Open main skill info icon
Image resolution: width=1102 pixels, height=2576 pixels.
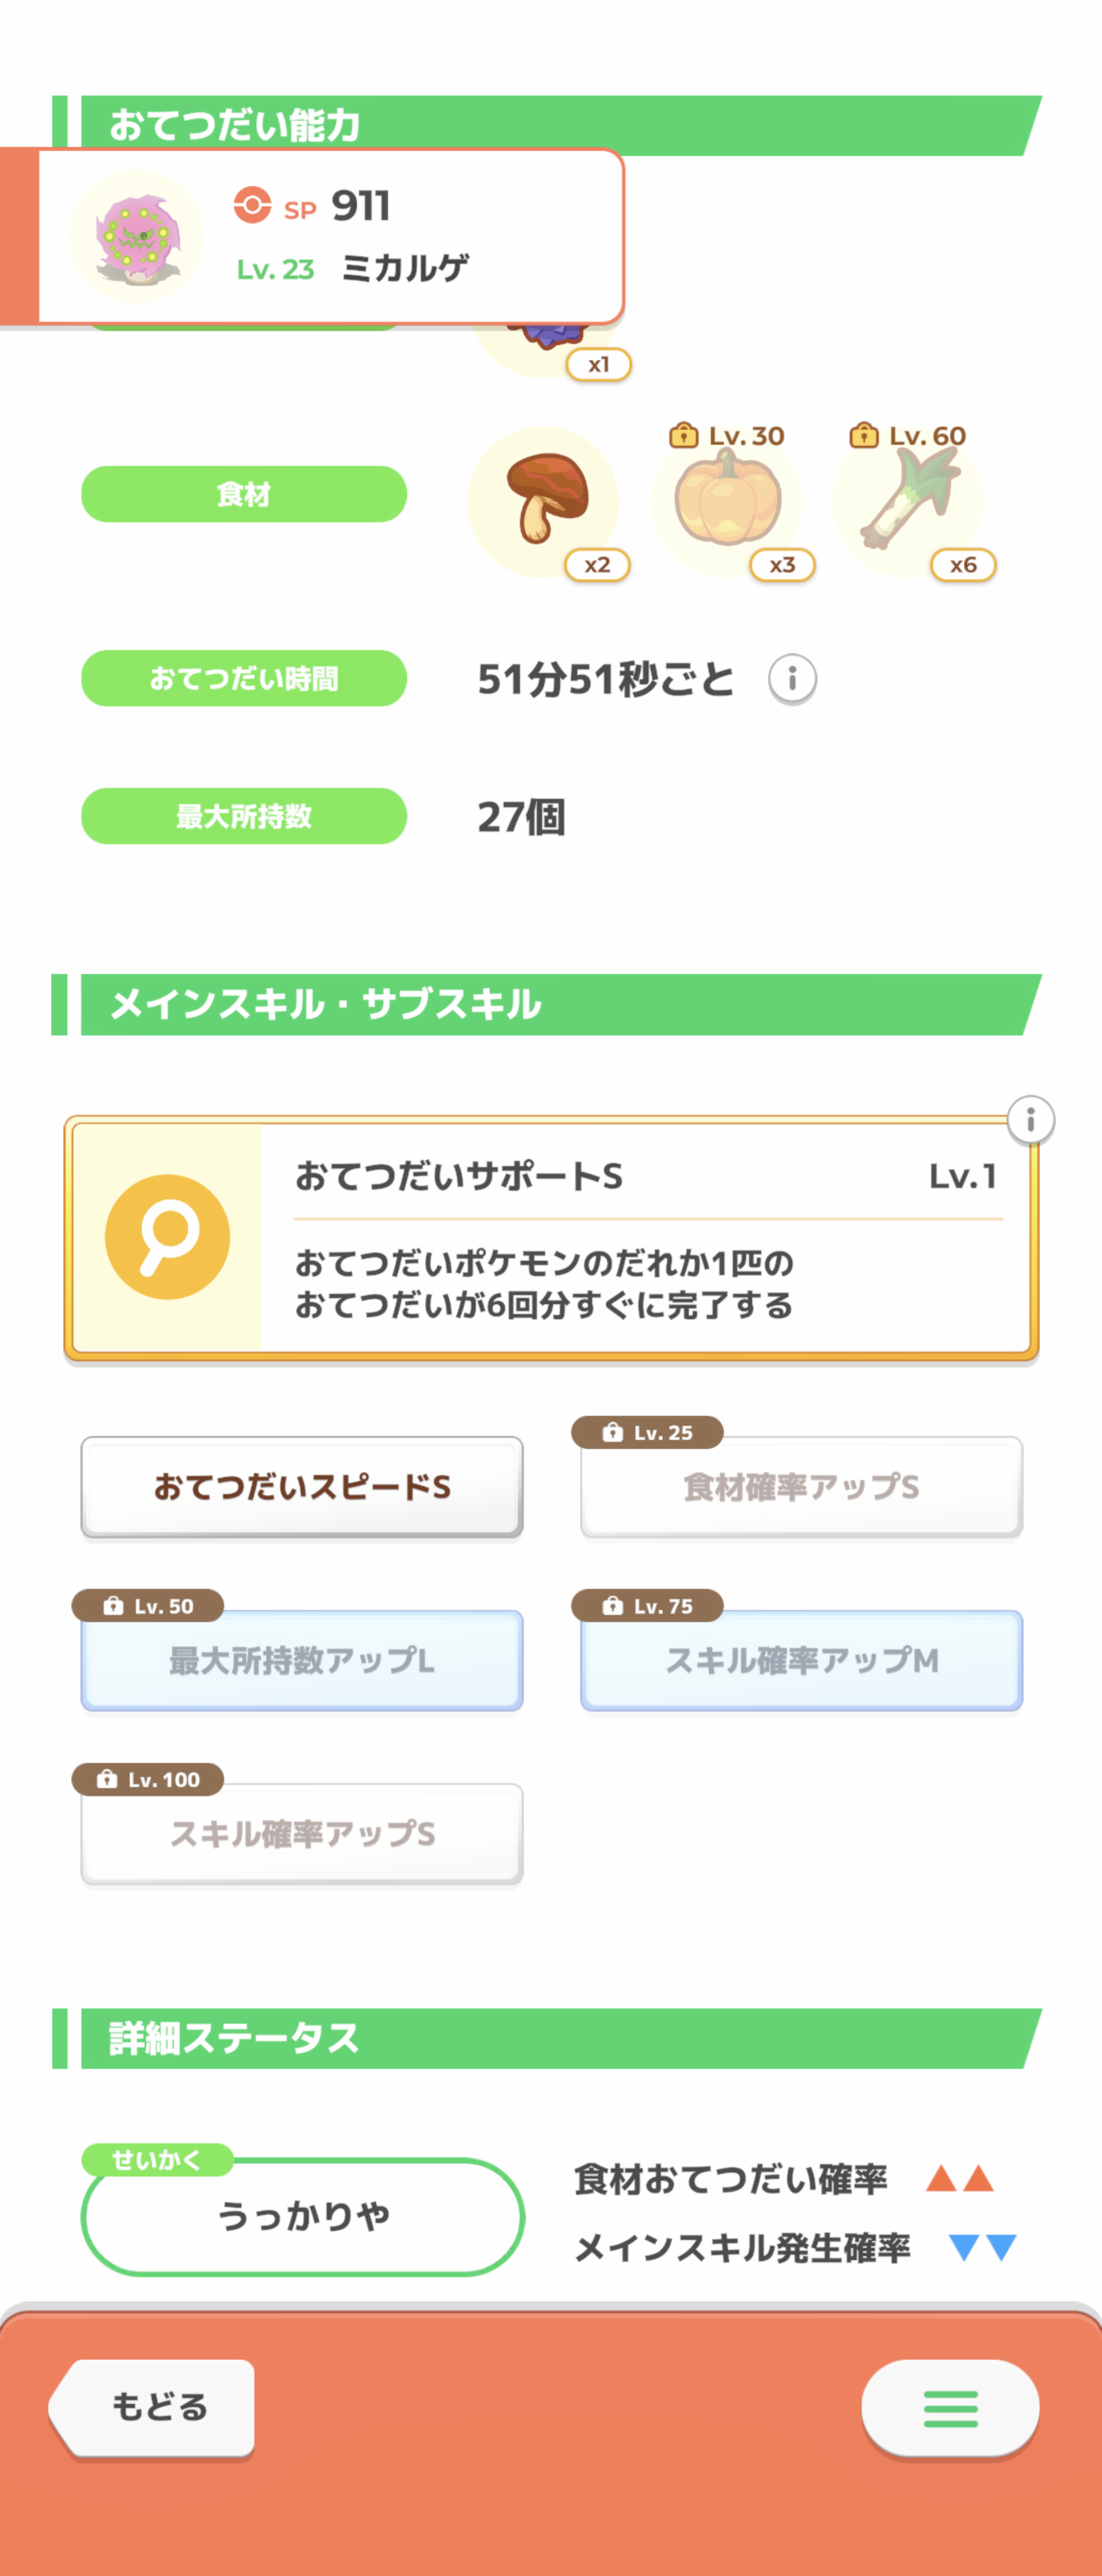pos(1030,1119)
